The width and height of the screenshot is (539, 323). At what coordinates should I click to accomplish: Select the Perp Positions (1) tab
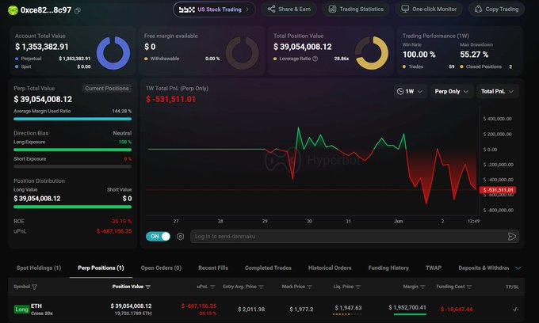[x=101, y=268]
